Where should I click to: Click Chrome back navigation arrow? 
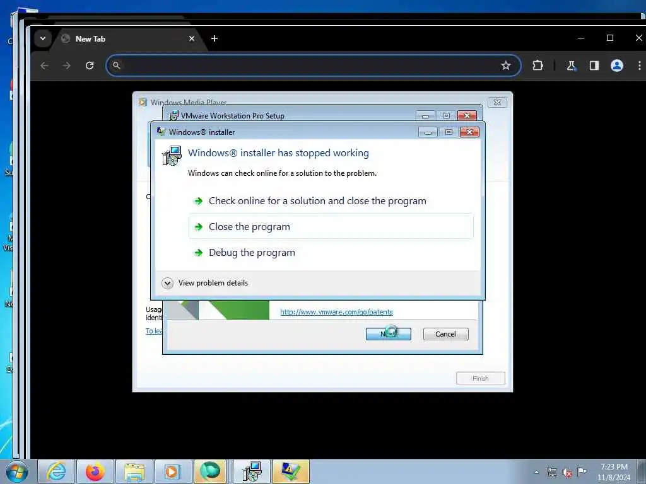(x=45, y=66)
